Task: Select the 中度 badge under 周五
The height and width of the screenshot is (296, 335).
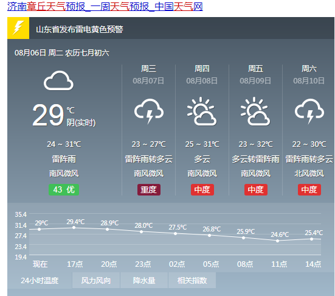Action: [256, 189]
